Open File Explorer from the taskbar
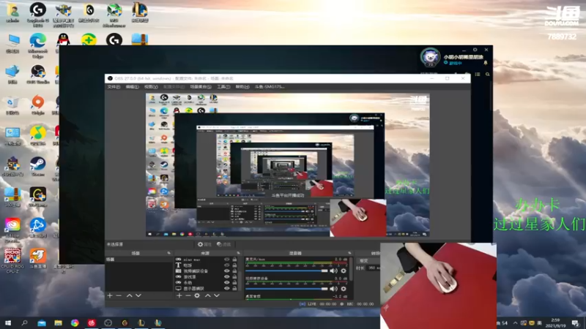586x329 pixels. 59,322
